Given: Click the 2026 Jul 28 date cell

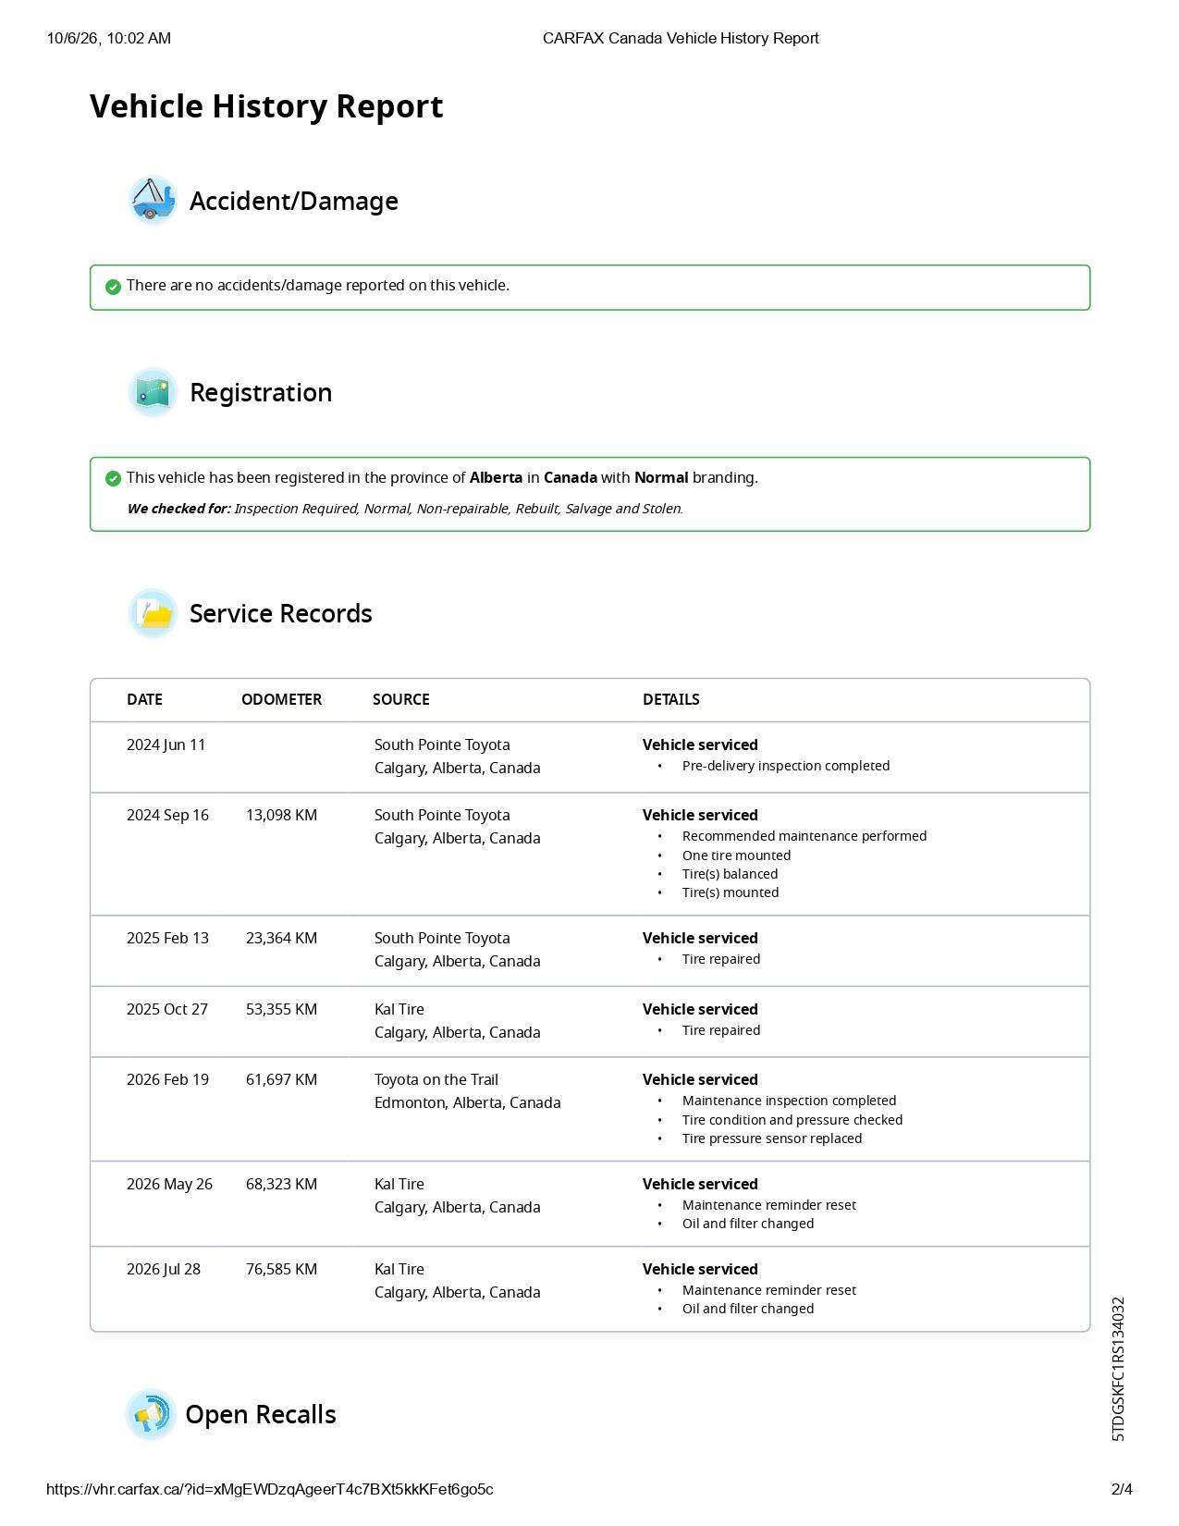Looking at the screenshot, I should pos(164,1269).
